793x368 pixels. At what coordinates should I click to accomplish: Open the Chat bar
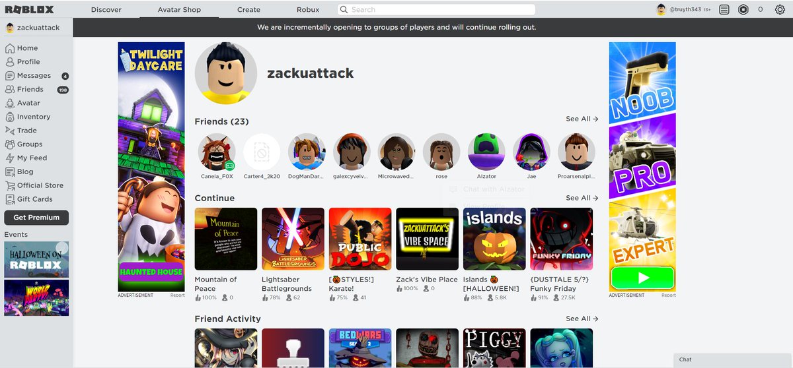click(733, 359)
